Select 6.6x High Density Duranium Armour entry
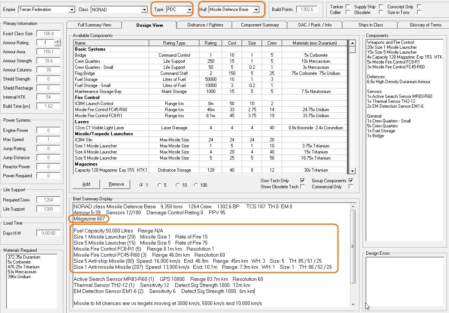Image resolution: width=449 pixels, height=313 pixels. coord(399,82)
